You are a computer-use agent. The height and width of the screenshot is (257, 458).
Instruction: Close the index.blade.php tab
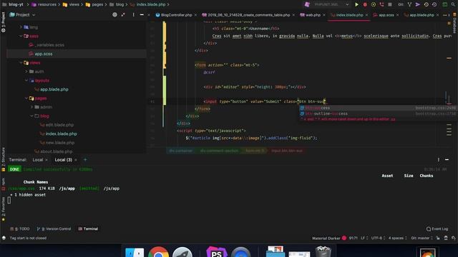pyautogui.click(x=366, y=15)
